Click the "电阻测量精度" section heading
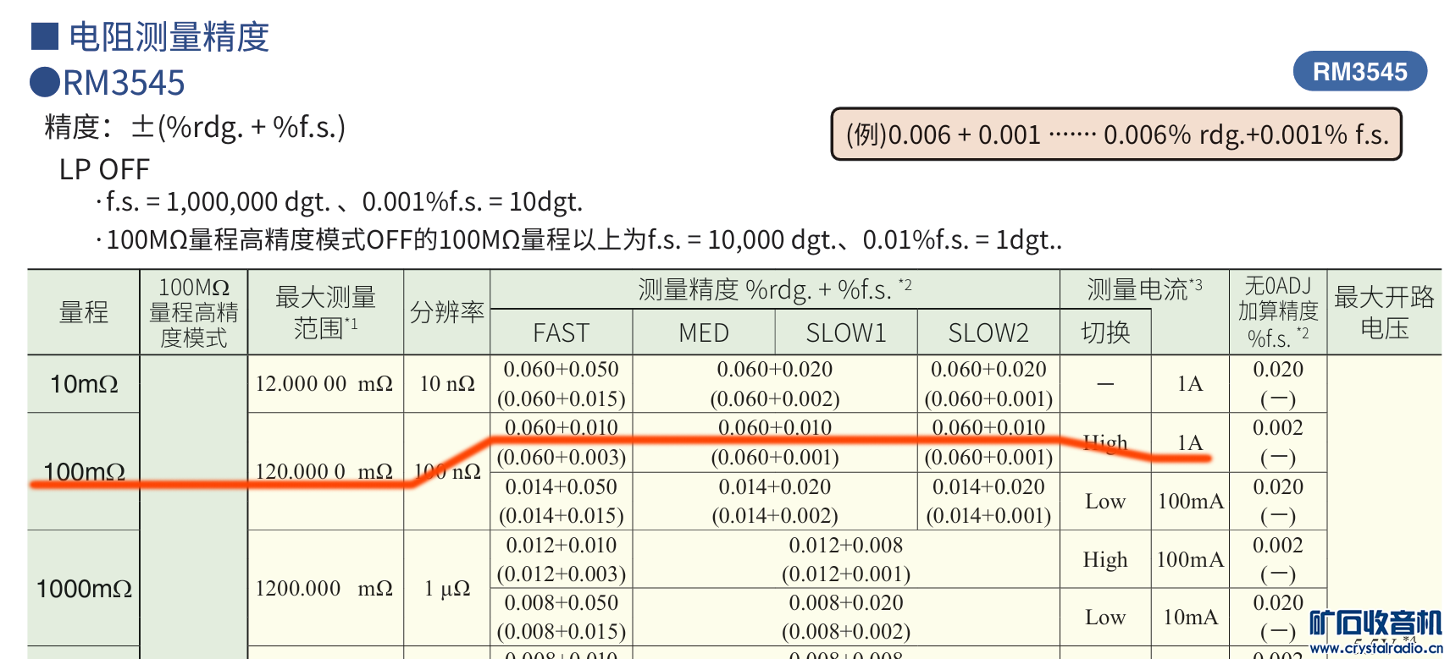The height and width of the screenshot is (659, 1450). (169, 37)
